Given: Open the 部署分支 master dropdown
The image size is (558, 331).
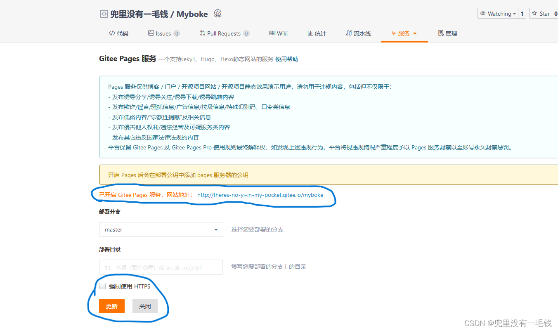Looking at the screenshot, I should pos(161,229).
